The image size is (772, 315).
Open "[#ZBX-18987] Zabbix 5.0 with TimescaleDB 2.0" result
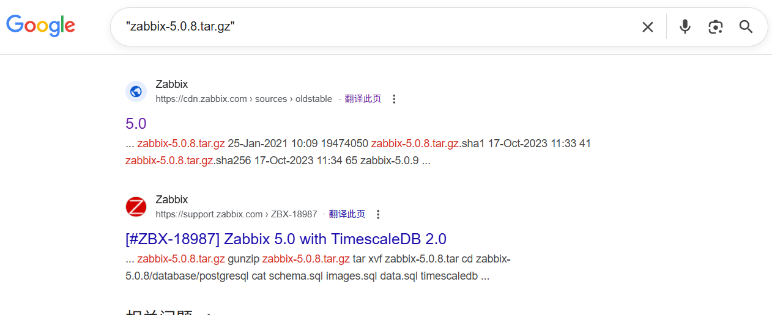286,239
